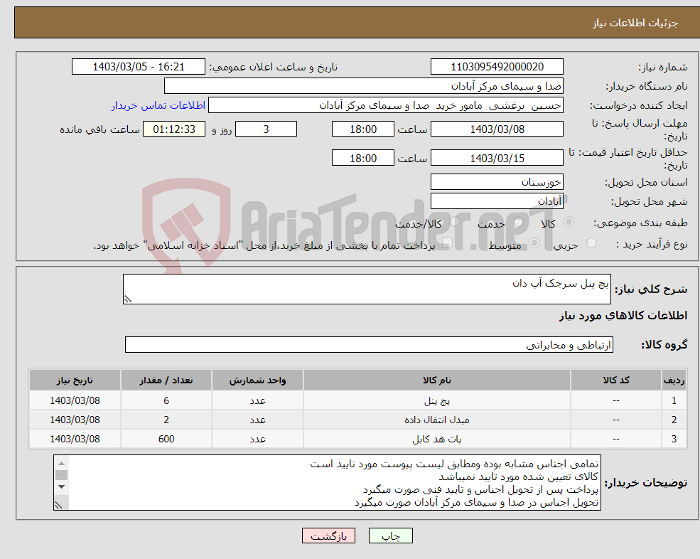Image resolution: width=700 pixels, height=559 pixels.
Task: Click the ردیف column header
Action: (x=674, y=380)
